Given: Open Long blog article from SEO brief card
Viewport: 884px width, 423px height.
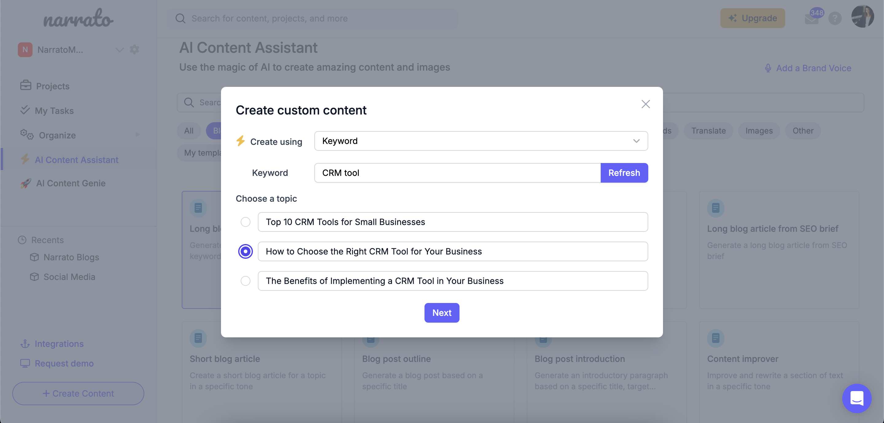Looking at the screenshot, I should (x=779, y=249).
